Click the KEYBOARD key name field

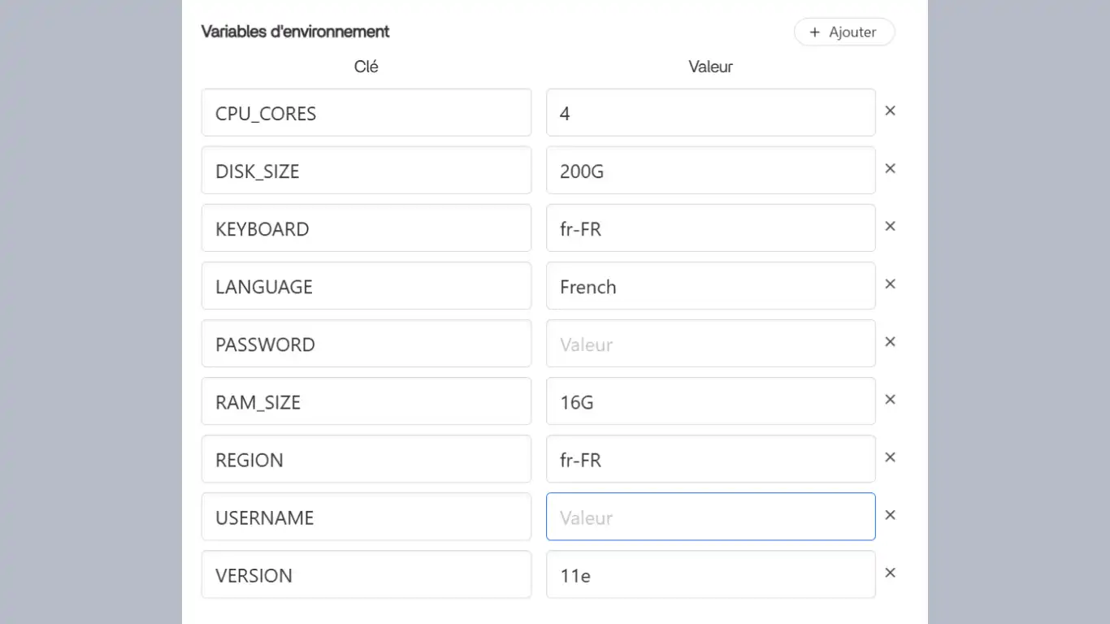pos(366,228)
